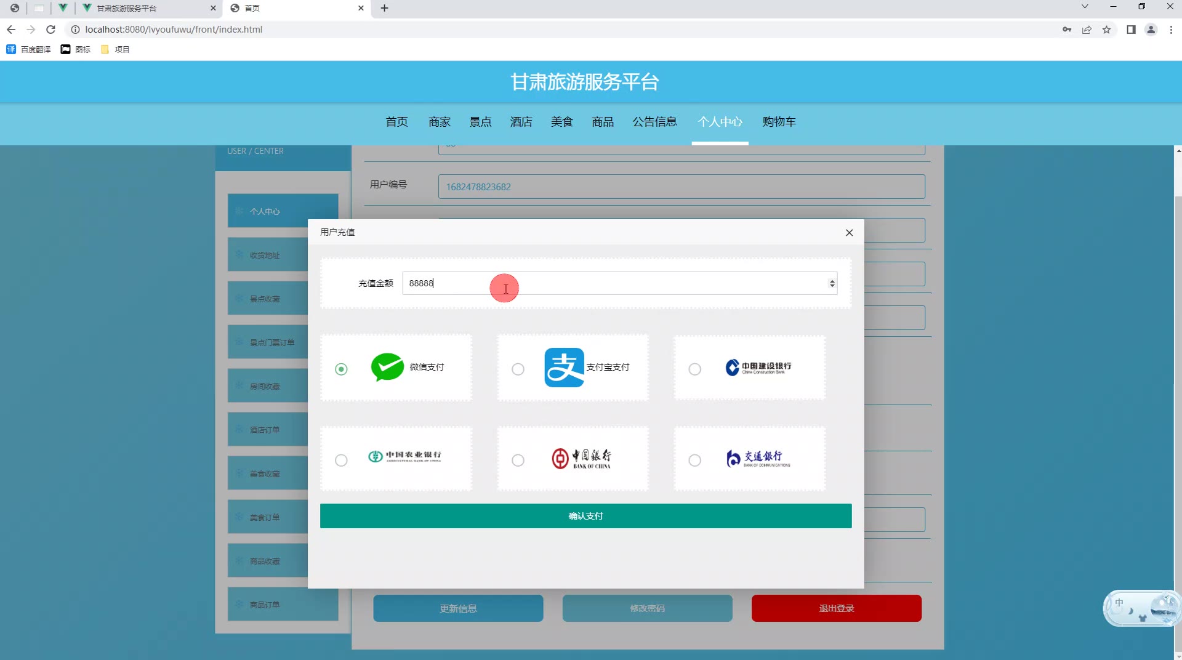Viewport: 1182px width, 660px height.
Task: Open 美食收藏 in the sidebar
Action: (268, 473)
